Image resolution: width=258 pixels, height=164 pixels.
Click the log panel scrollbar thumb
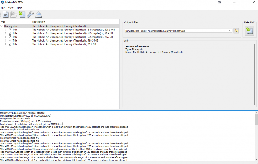256,120
